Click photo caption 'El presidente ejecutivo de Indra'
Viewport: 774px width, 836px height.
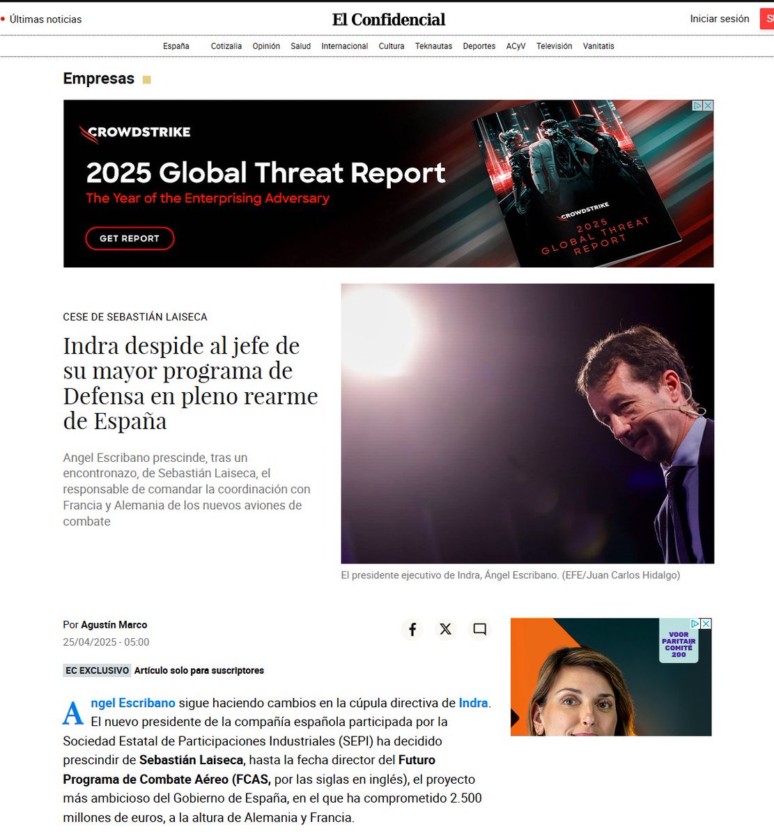[x=511, y=575]
